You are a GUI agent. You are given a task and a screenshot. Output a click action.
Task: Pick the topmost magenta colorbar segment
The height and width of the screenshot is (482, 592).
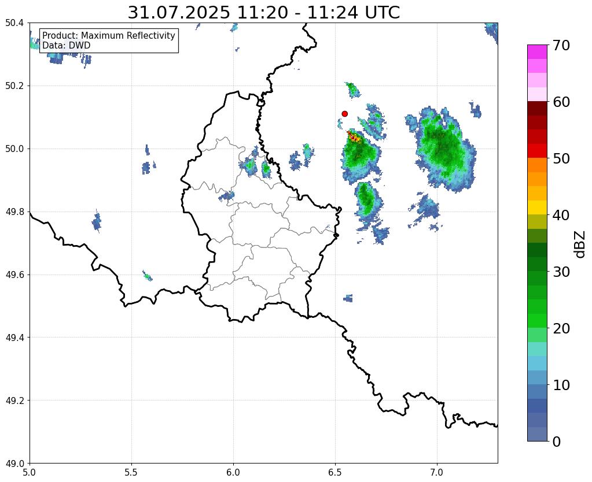point(537,52)
